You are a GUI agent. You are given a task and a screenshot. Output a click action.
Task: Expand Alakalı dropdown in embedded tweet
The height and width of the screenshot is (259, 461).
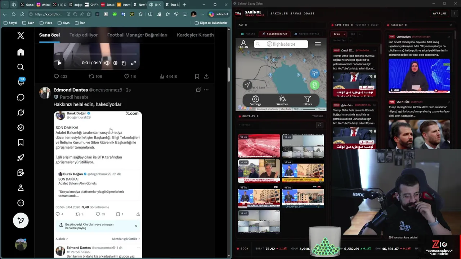click(62, 239)
